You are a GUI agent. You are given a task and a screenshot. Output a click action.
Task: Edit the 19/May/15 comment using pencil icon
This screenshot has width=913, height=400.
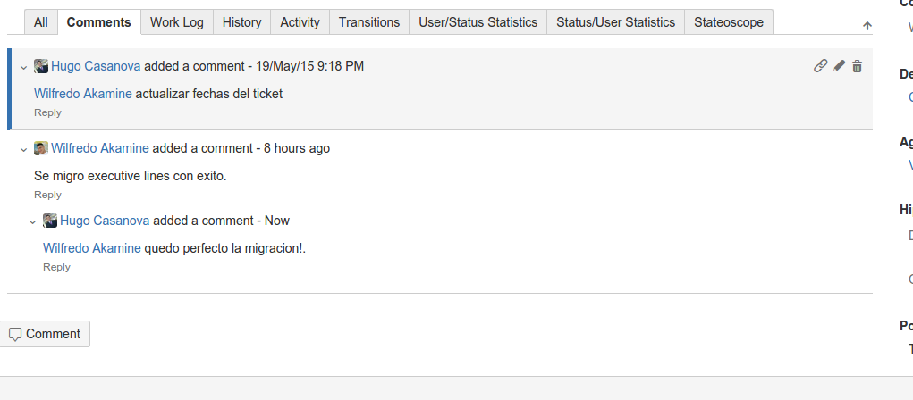[839, 66]
